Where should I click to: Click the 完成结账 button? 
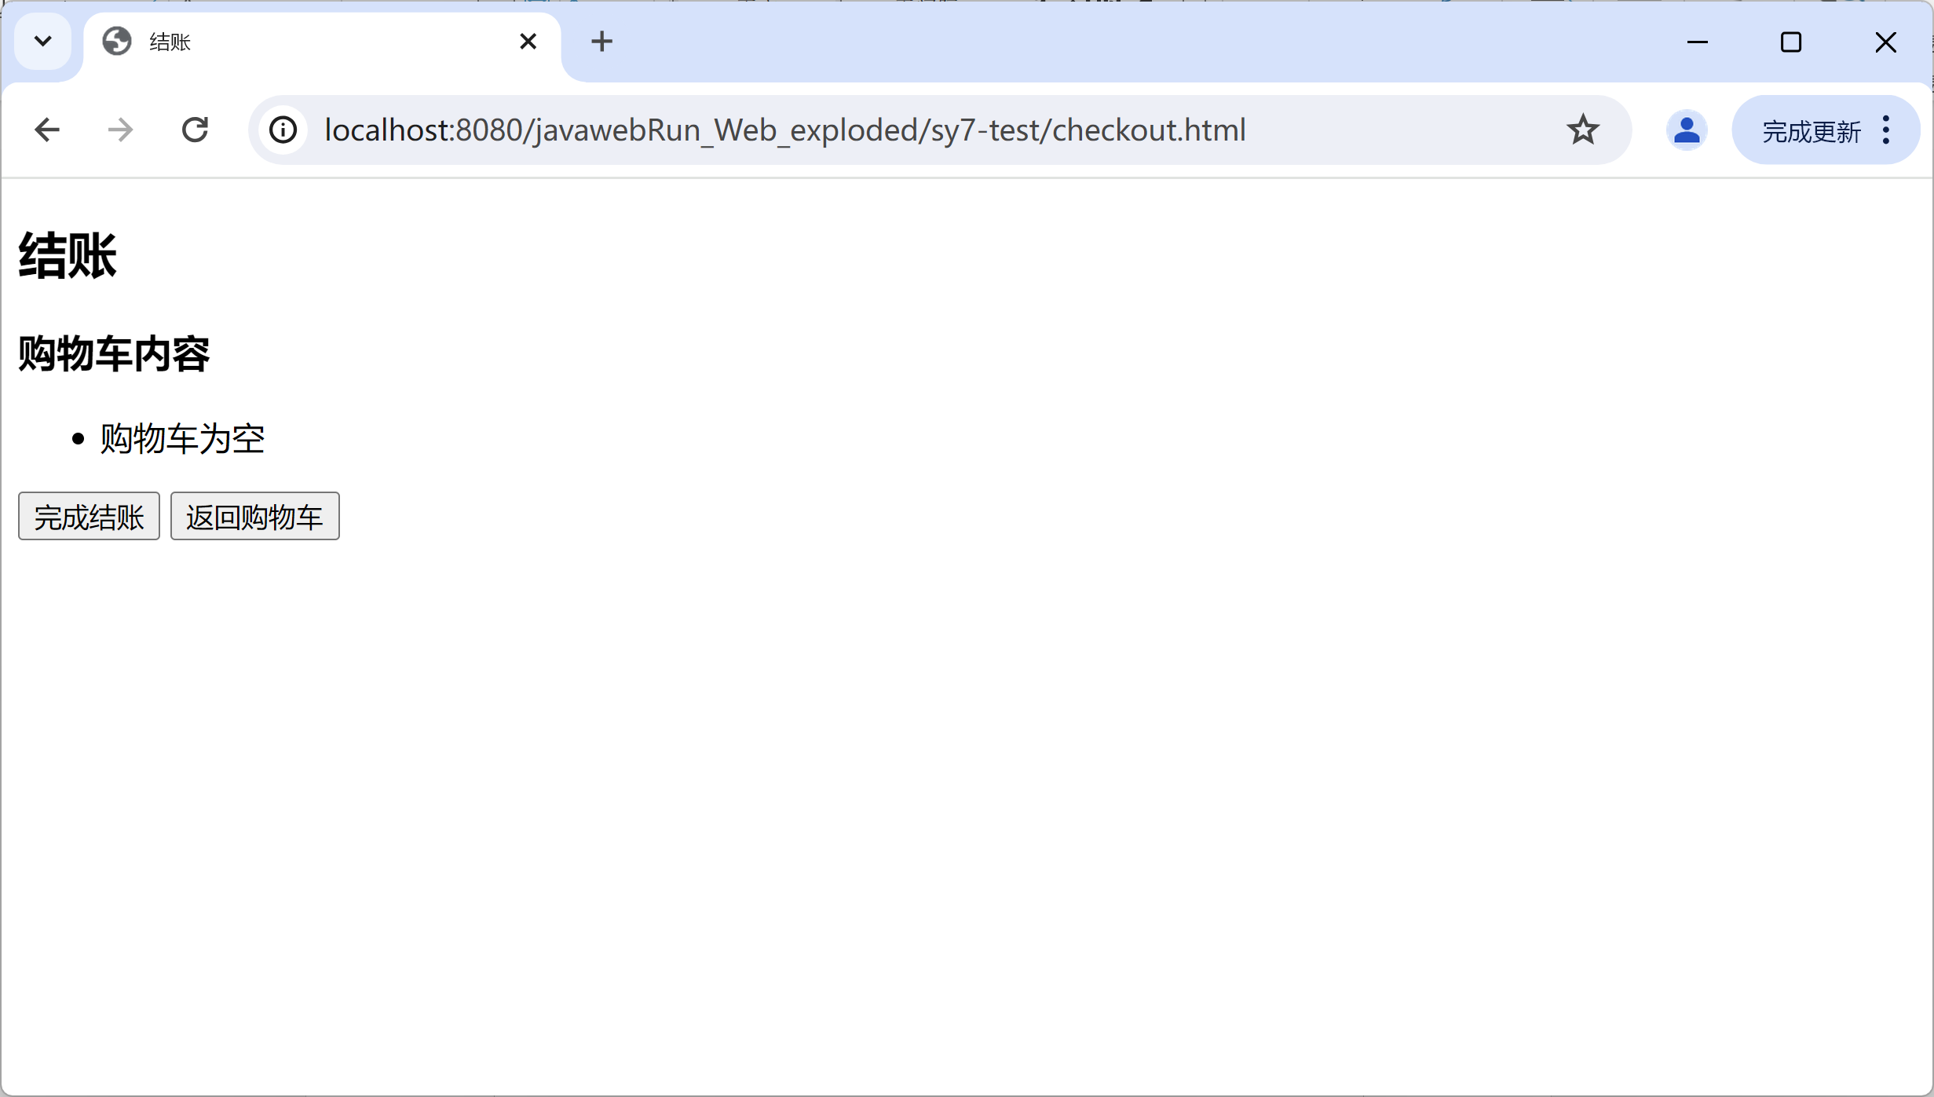pyautogui.click(x=89, y=517)
